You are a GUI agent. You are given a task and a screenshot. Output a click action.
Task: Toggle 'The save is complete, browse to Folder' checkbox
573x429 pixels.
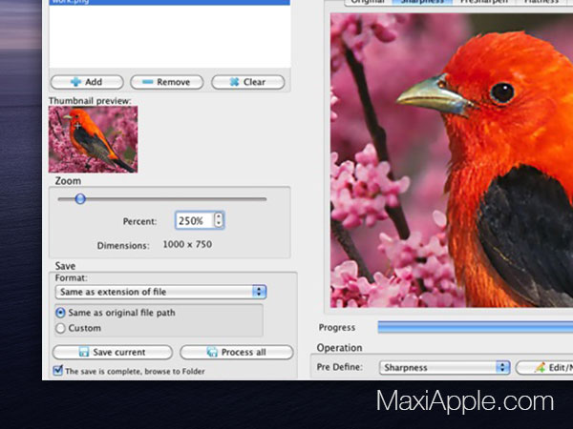[x=57, y=371]
